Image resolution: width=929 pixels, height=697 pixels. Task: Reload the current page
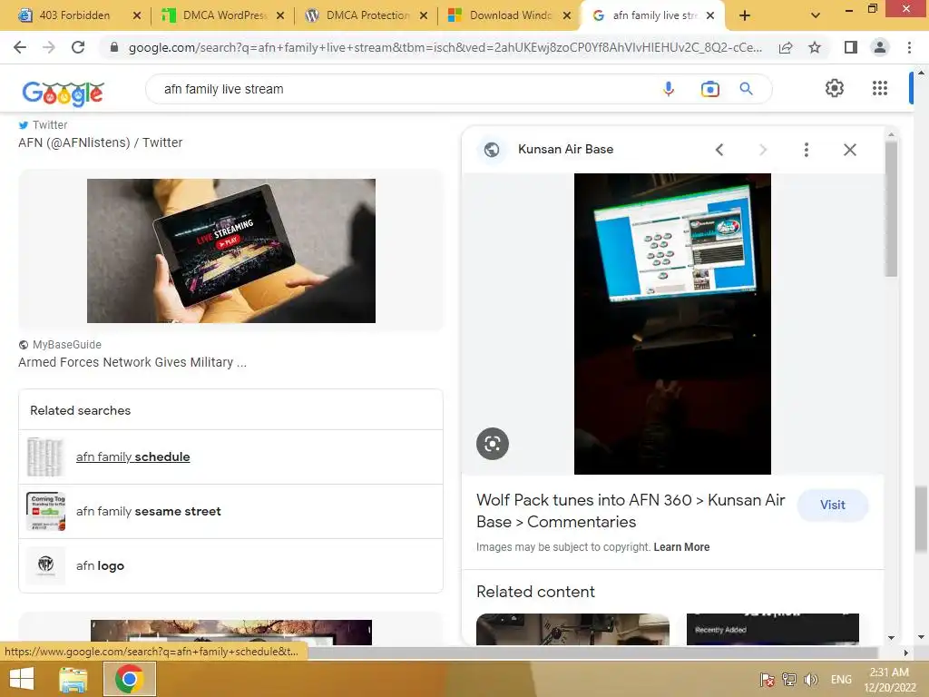tap(78, 47)
